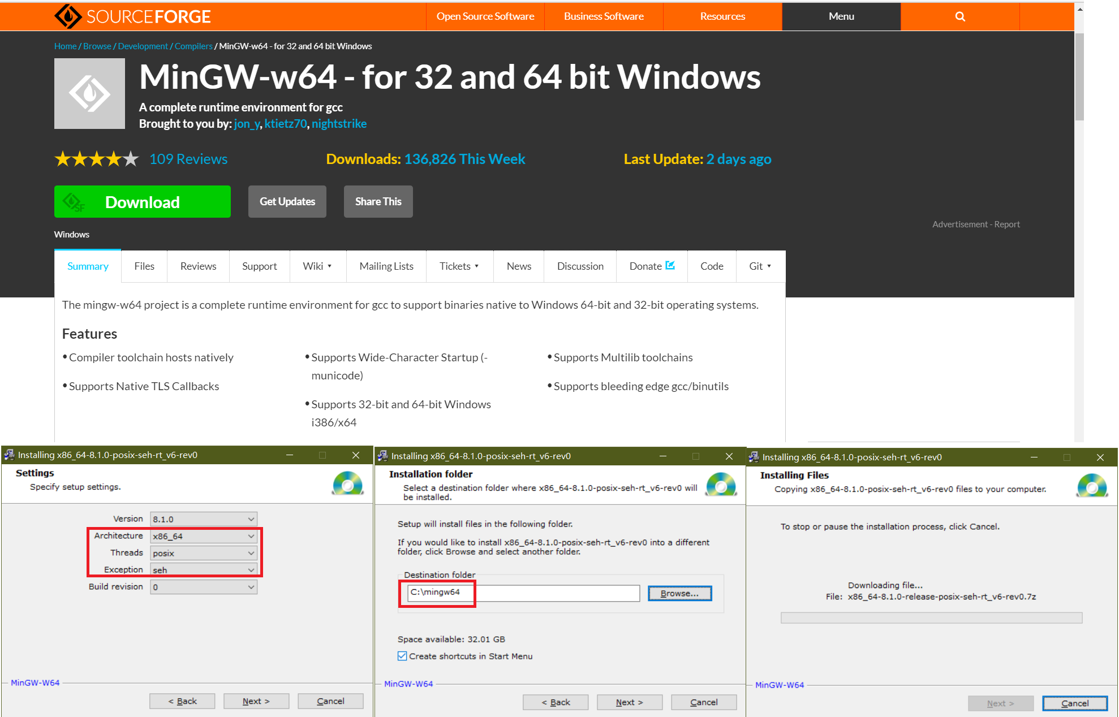Click the installer icon in Installation folder window title
The image size is (1119, 717).
(x=382, y=456)
